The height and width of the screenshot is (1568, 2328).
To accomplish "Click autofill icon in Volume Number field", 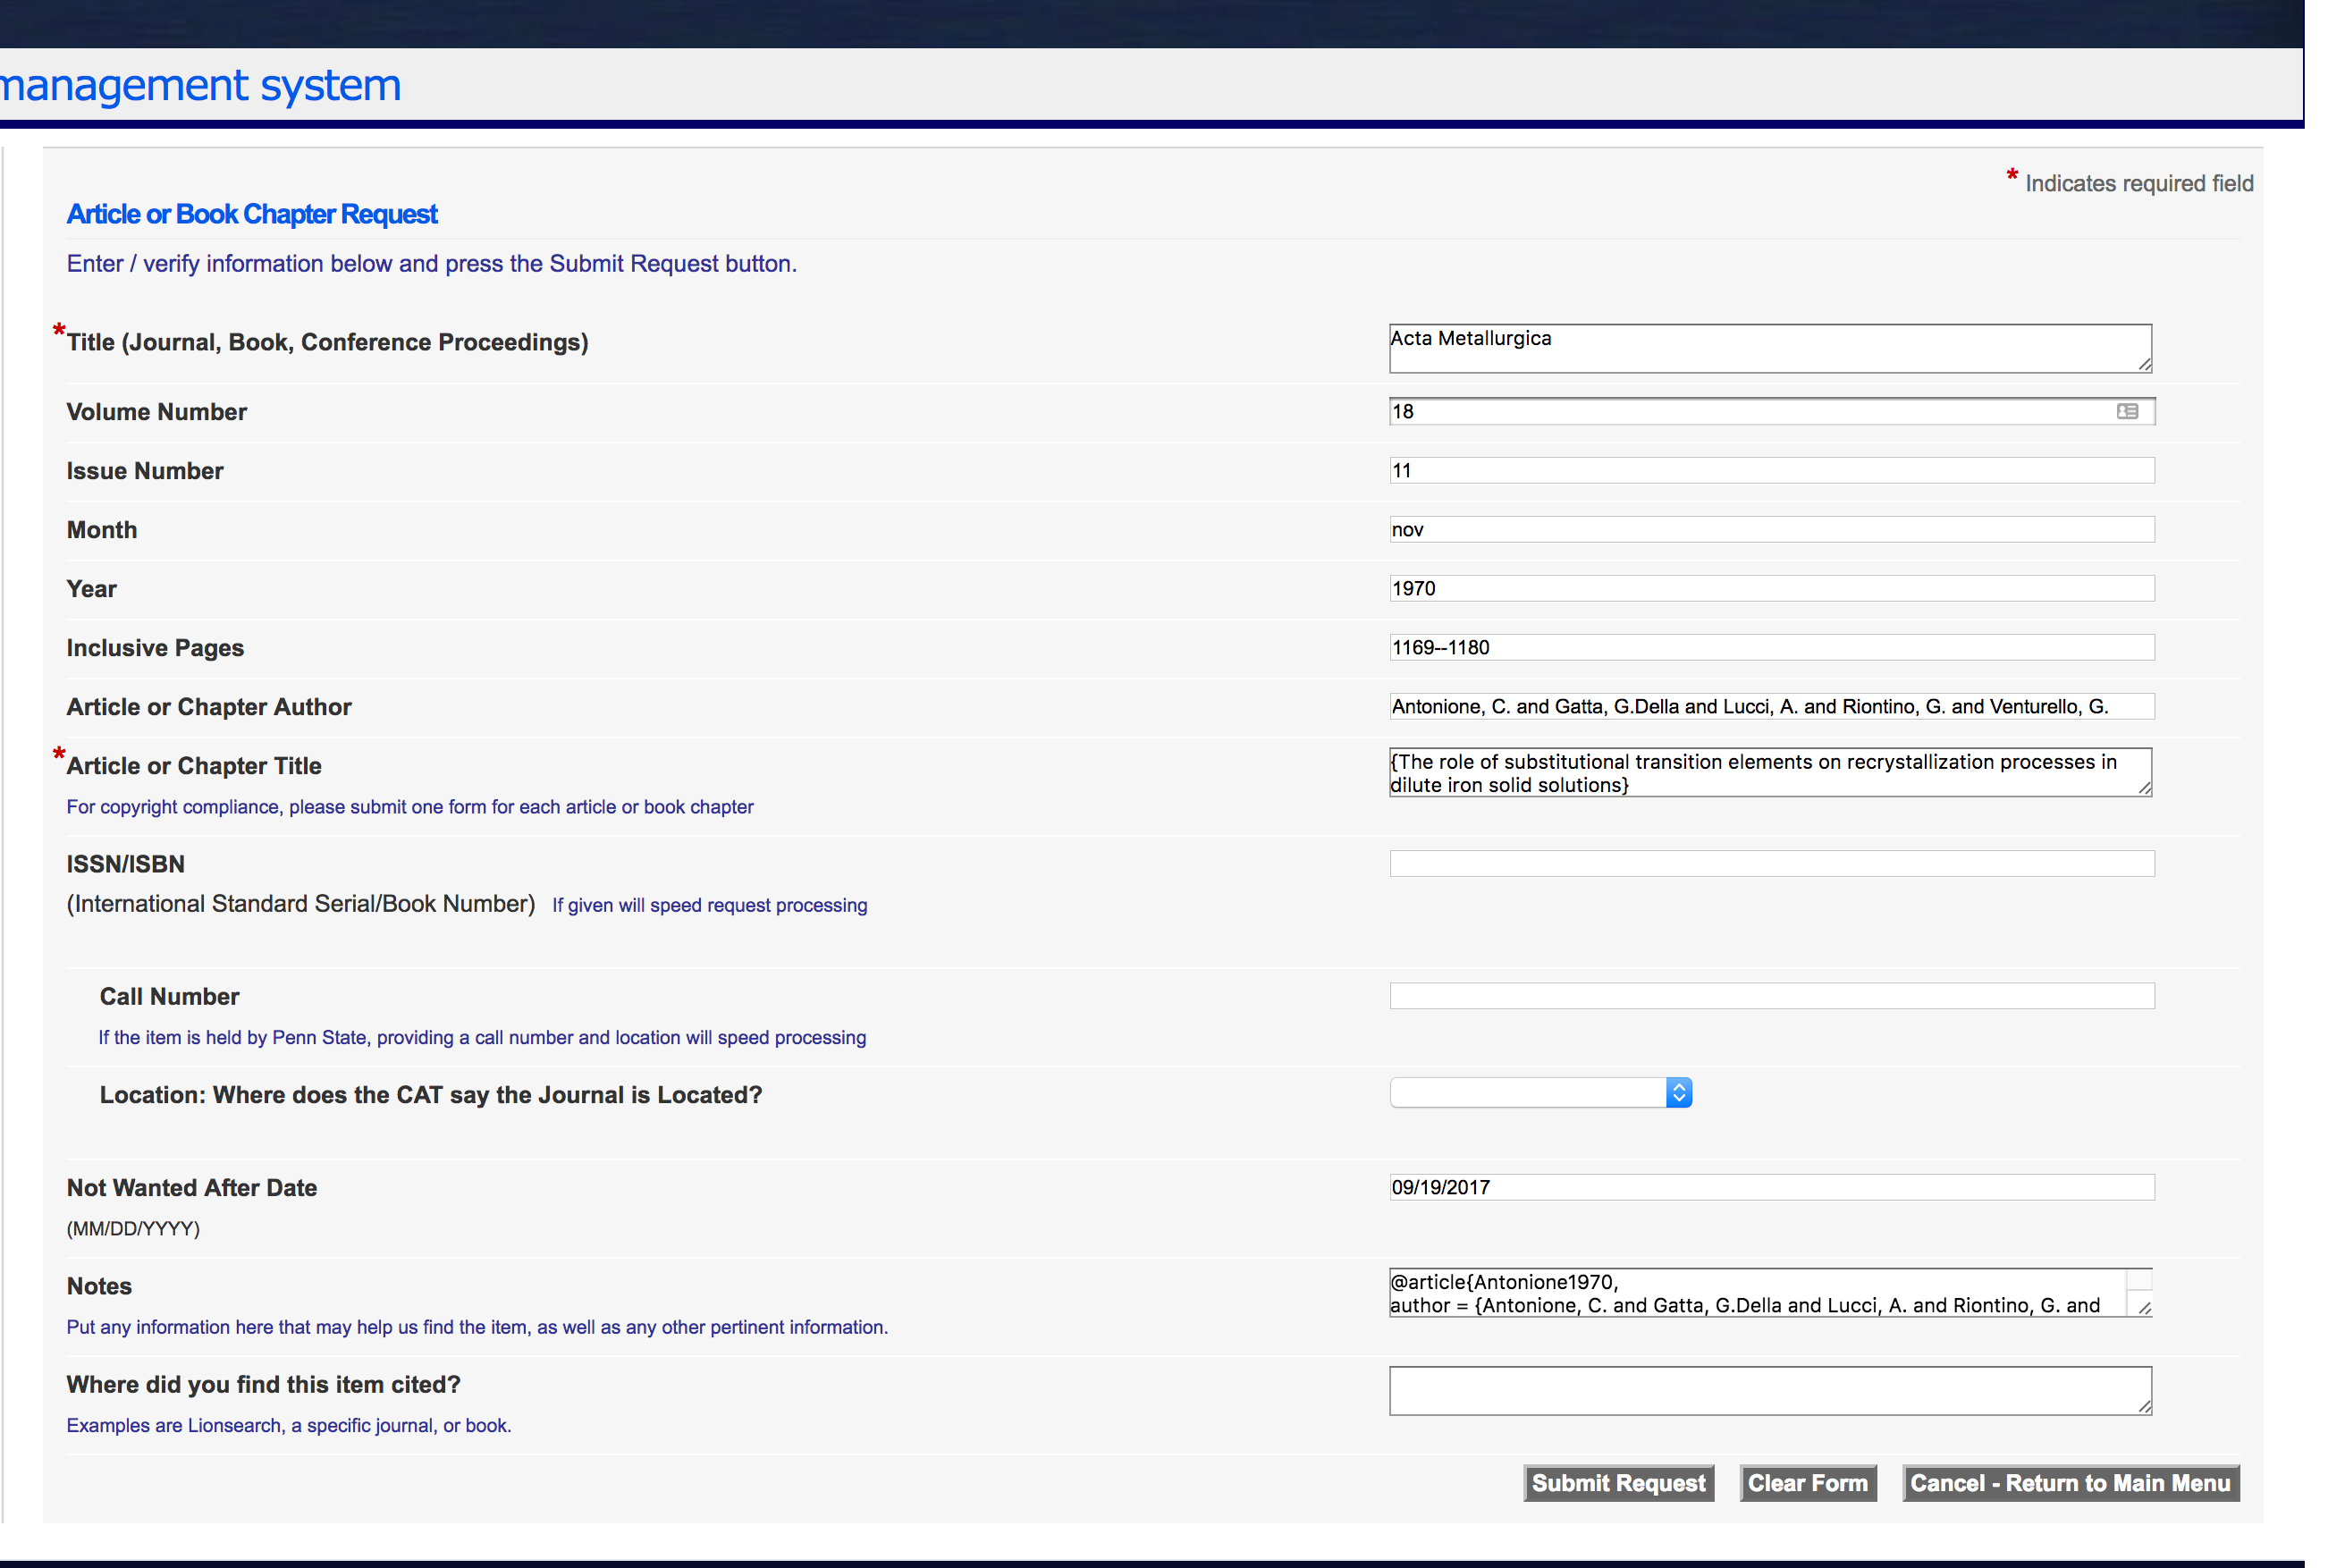I will point(2127,411).
